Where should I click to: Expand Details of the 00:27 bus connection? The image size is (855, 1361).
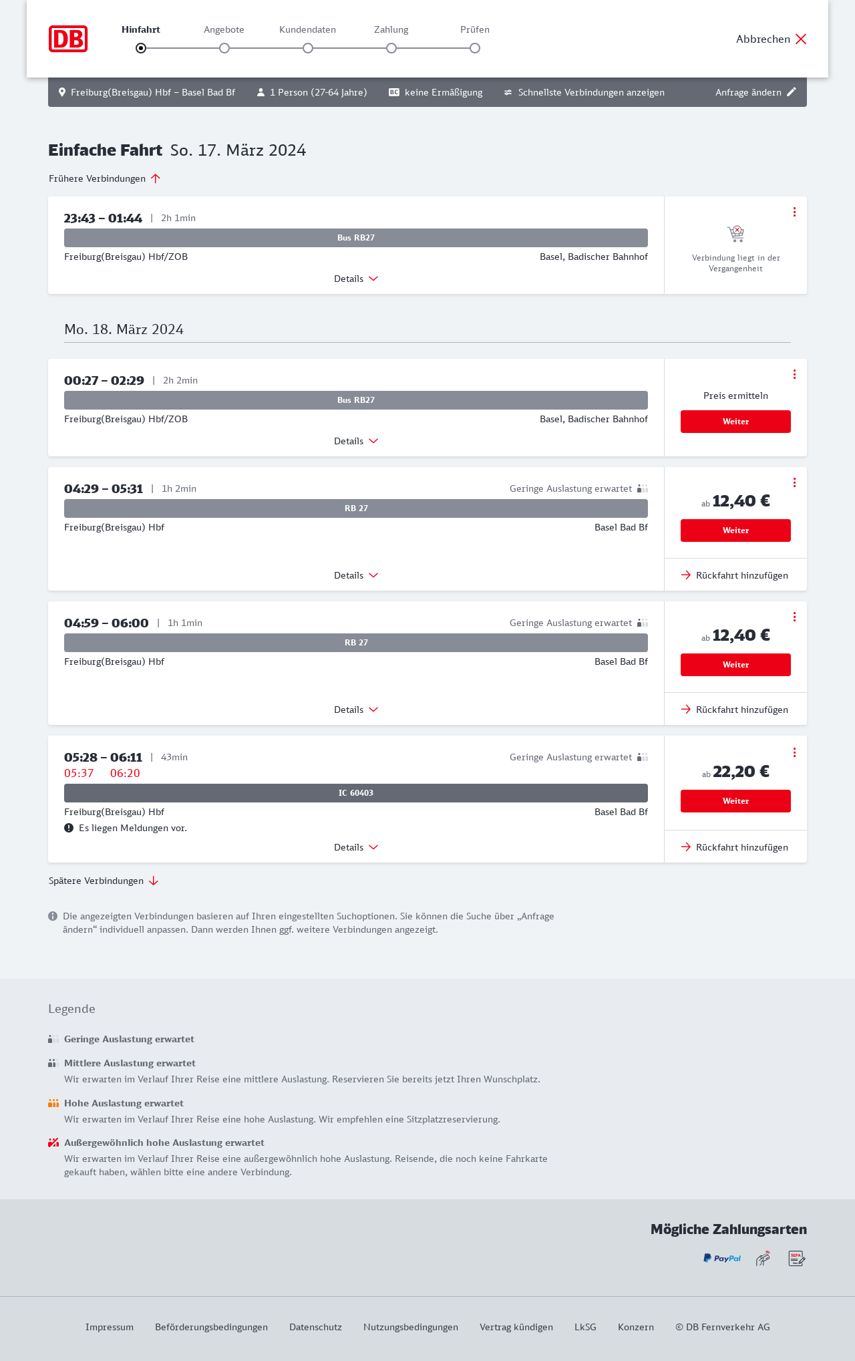click(356, 441)
